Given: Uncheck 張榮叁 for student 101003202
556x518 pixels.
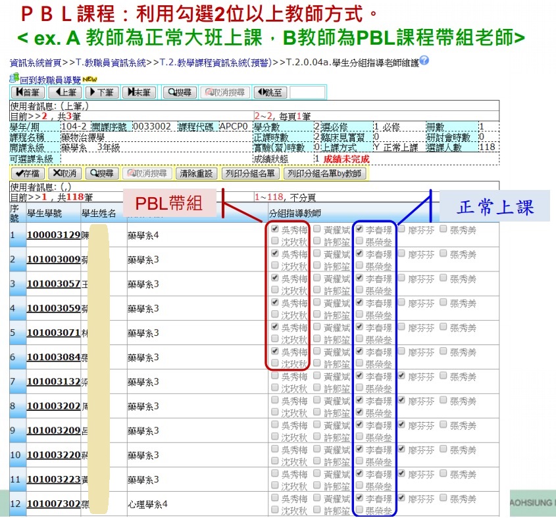Looking at the screenshot, I should coord(359,412).
